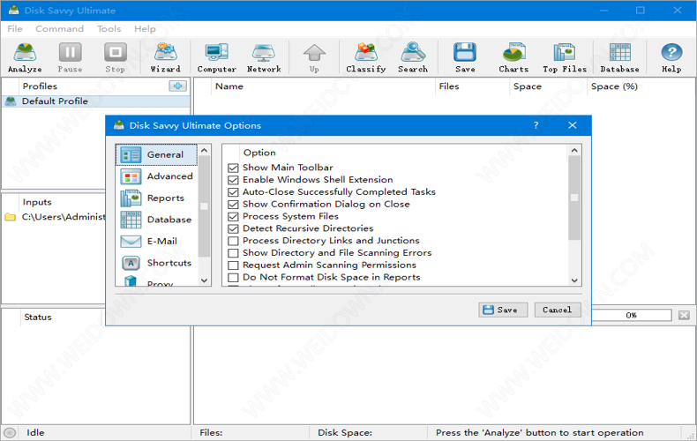Enable Do Not Format Disk Space in Reports
Screen dimensions: 697x441
pyautogui.click(x=233, y=278)
